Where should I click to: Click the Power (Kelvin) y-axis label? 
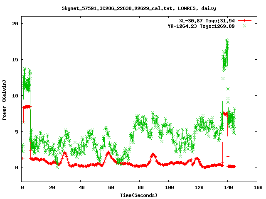coord(4,100)
